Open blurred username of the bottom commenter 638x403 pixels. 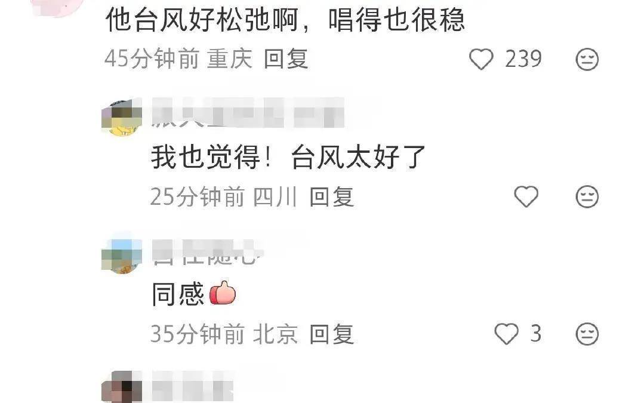click(192, 386)
